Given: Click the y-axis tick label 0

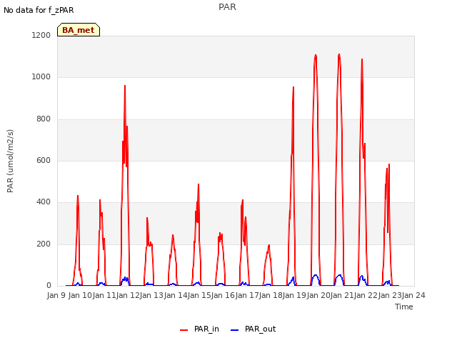Looking at the screenshot, I should click(x=49, y=286).
